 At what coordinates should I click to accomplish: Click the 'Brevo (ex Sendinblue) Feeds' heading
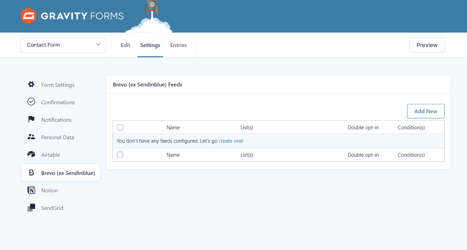point(148,84)
